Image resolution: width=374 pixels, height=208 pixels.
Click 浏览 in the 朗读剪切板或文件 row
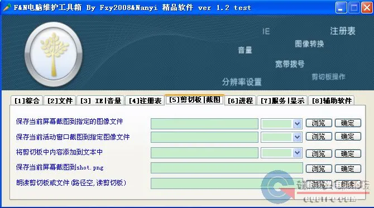[319, 184]
